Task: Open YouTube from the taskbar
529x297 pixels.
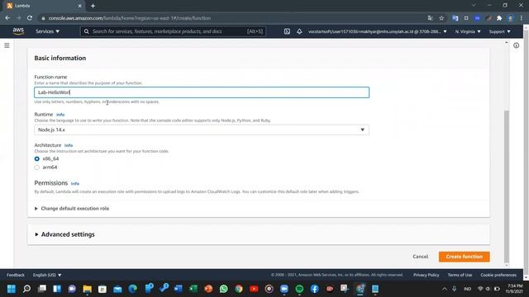Action: point(254,289)
